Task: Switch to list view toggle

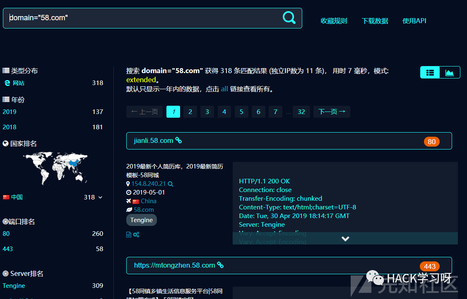Action: [430, 73]
